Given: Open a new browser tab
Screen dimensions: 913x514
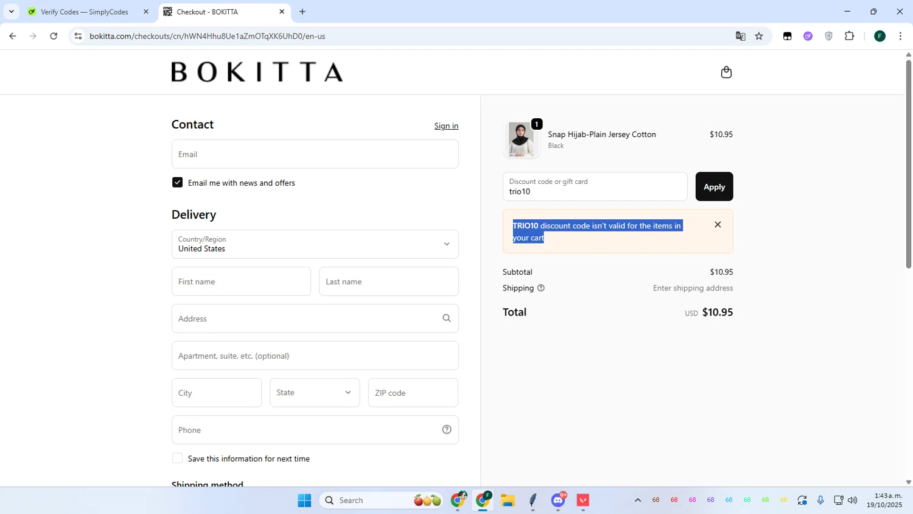Looking at the screenshot, I should tap(303, 12).
